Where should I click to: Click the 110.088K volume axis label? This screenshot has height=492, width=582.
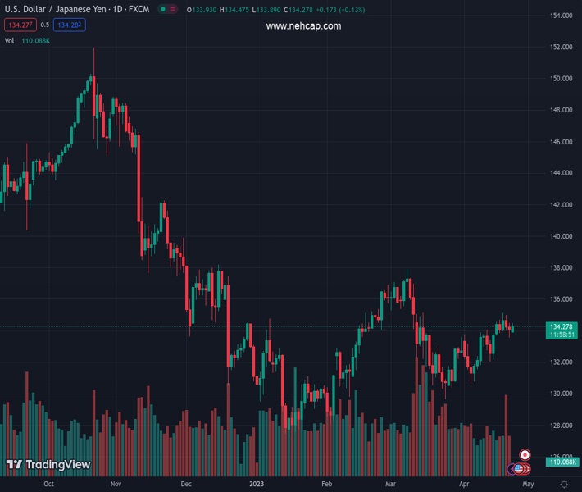point(562,462)
